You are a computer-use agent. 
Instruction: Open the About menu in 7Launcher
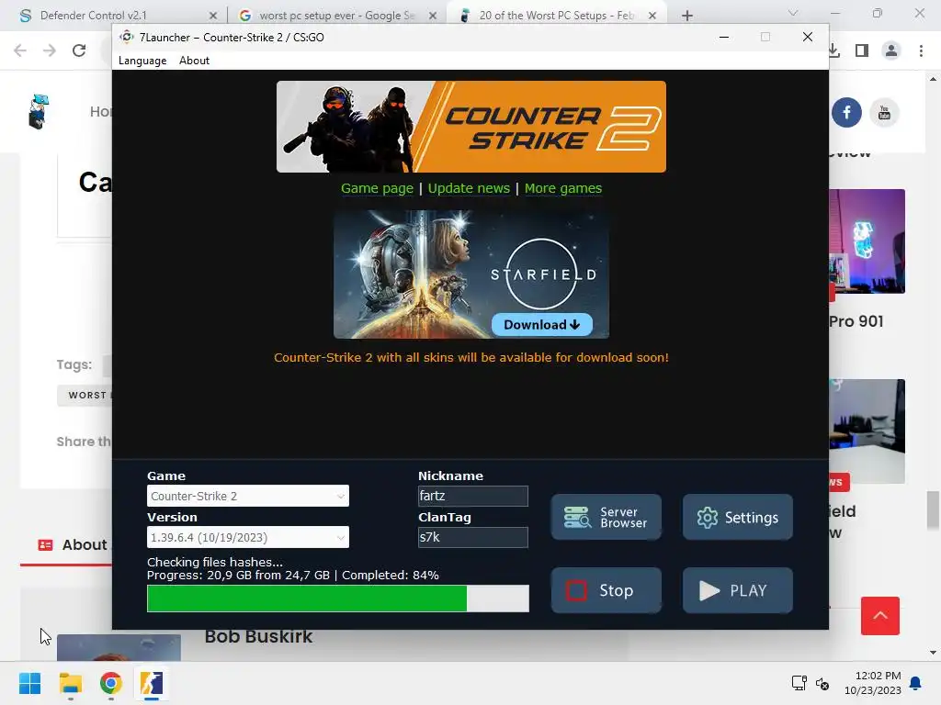point(194,61)
